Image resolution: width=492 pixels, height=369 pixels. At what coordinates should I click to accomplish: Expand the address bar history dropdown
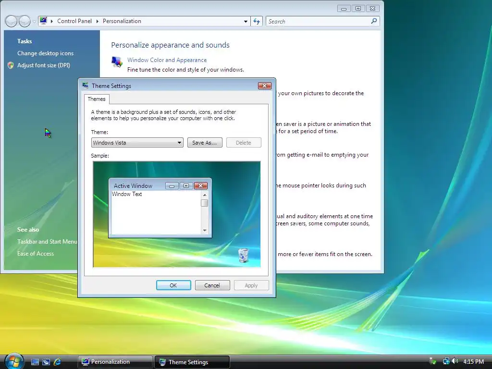coord(246,21)
